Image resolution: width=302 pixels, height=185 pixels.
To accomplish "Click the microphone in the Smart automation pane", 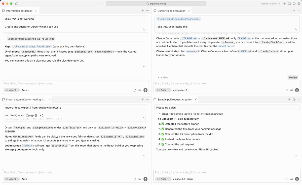I will pos(145,179).
